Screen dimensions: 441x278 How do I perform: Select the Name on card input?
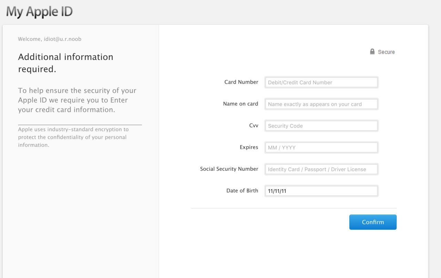point(321,104)
